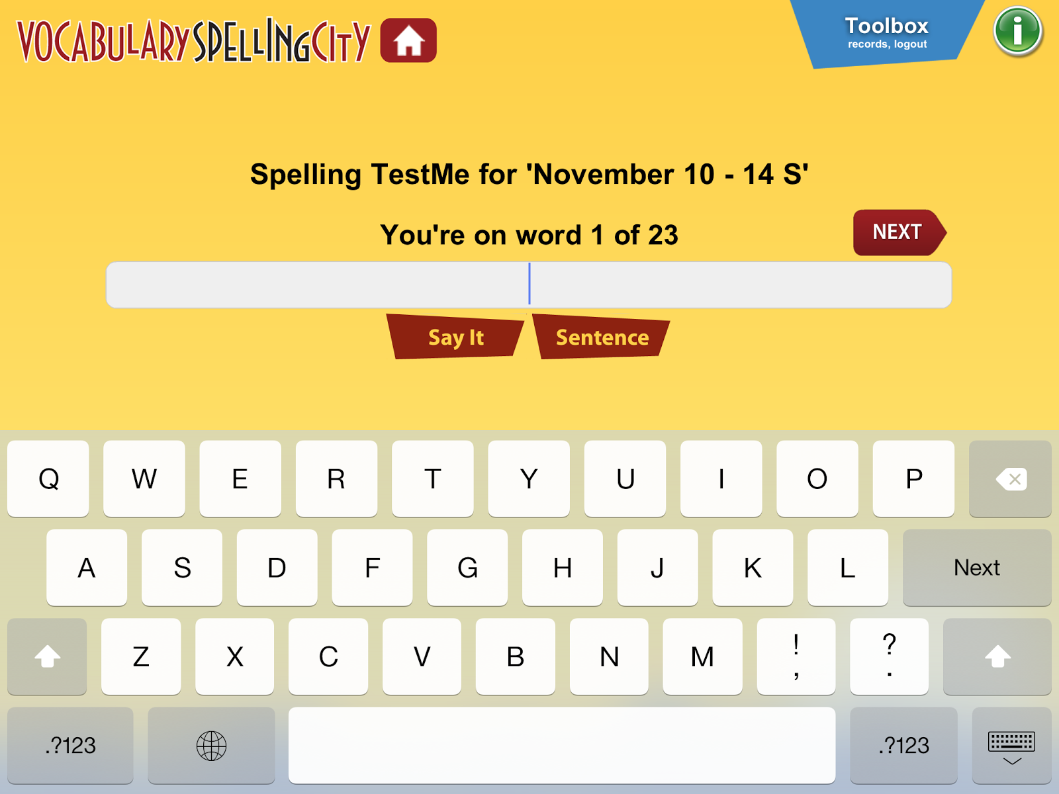Tap the globe language key
This screenshot has height=794, width=1059.
211,746
